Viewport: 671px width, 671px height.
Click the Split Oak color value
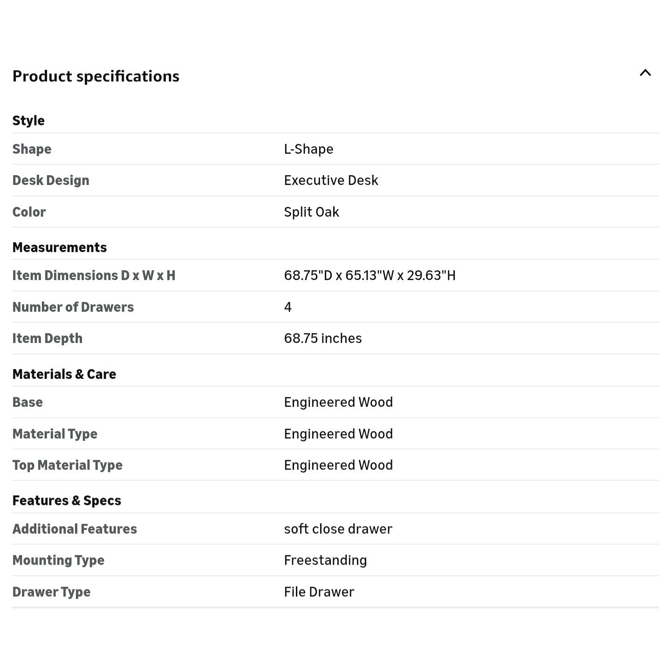pos(311,212)
